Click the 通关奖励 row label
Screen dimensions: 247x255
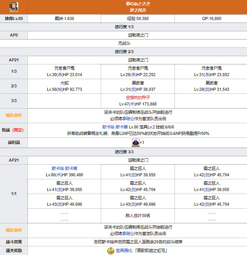tap(14, 250)
